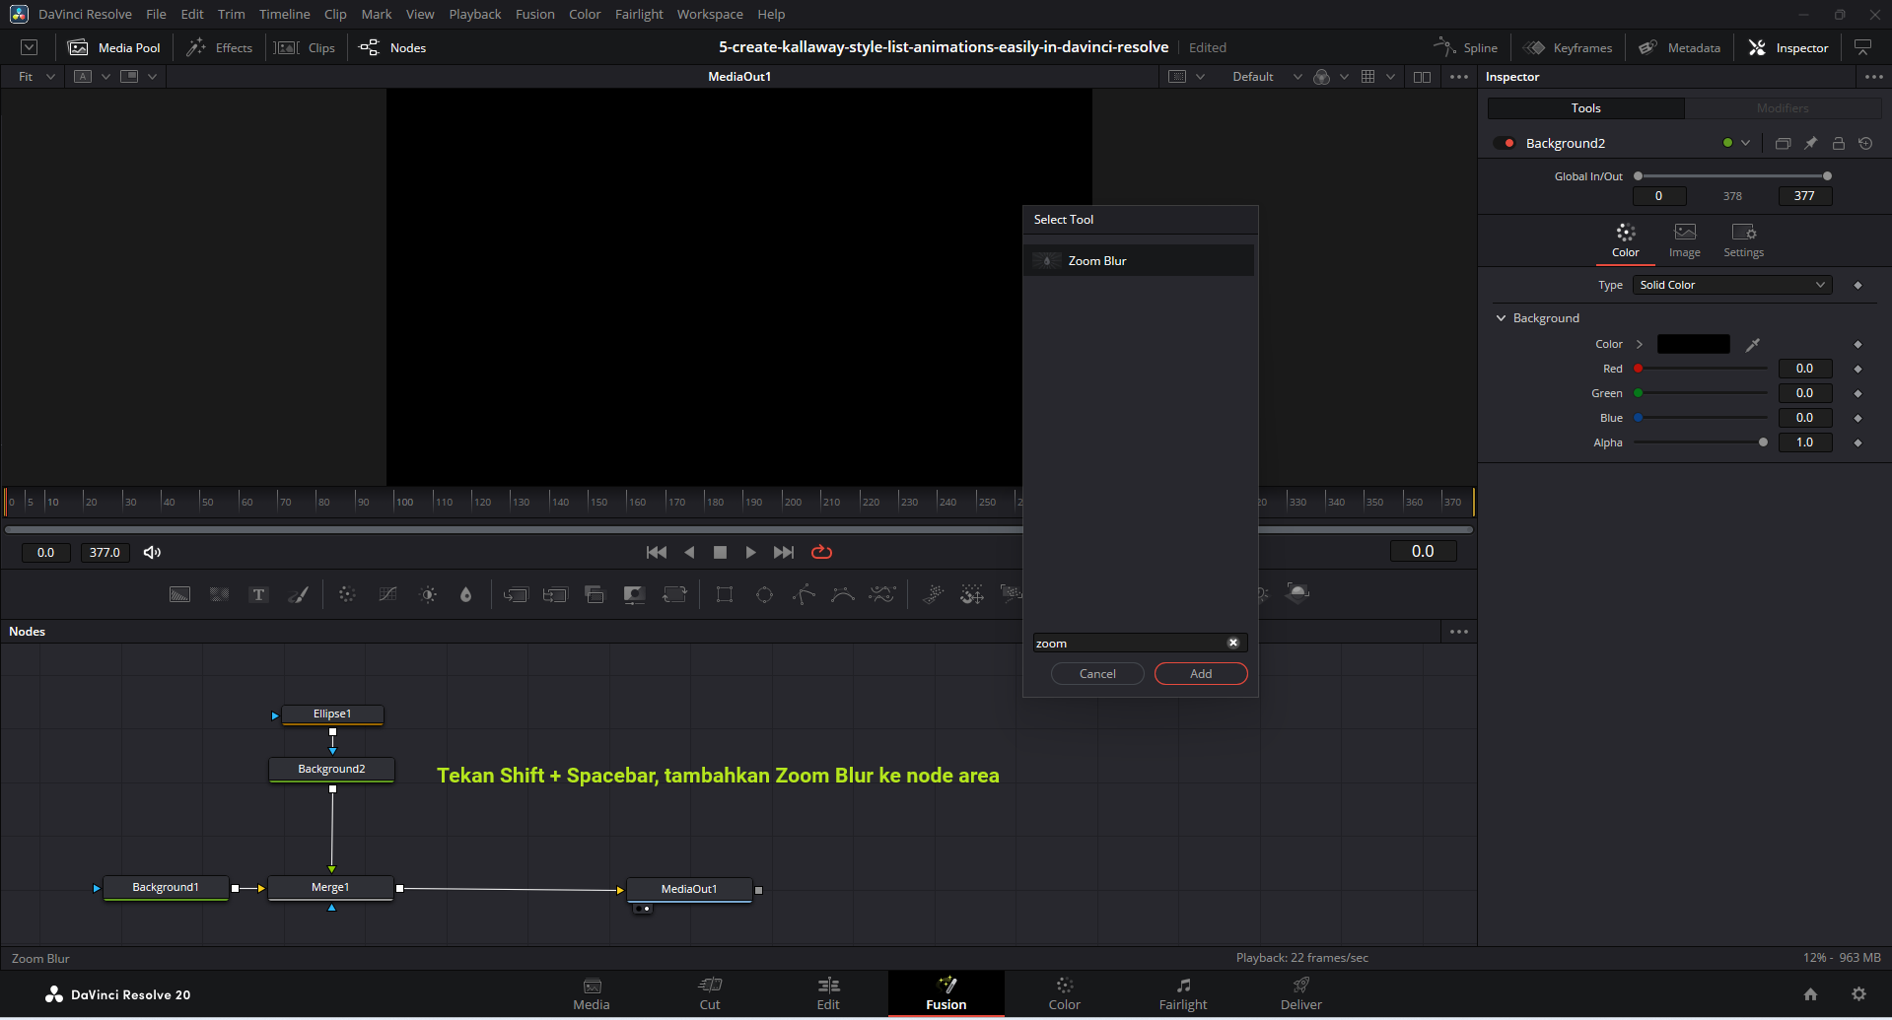1892x1020 pixels.
Task: Click the color picker eyedropper icon
Action: (x=1753, y=344)
